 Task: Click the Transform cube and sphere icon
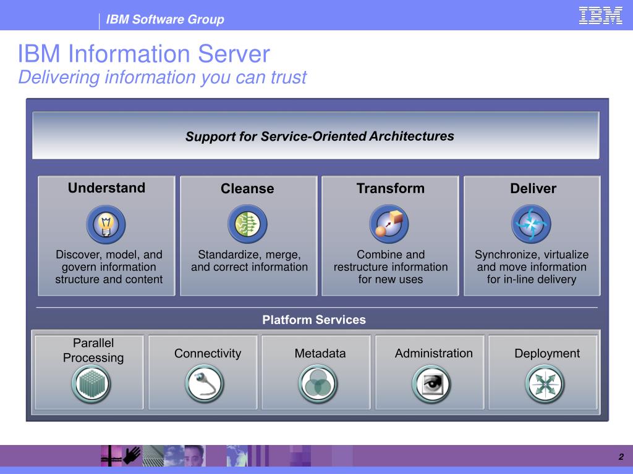click(x=389, y=224)
